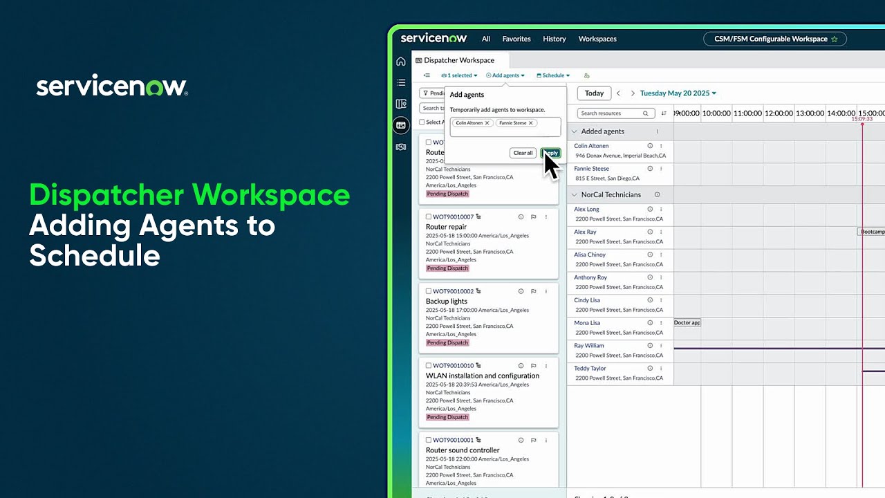This screenshot has width=885, height=498.
Task: Open the Schedule dropdown
Action: (x=553, y=75)
